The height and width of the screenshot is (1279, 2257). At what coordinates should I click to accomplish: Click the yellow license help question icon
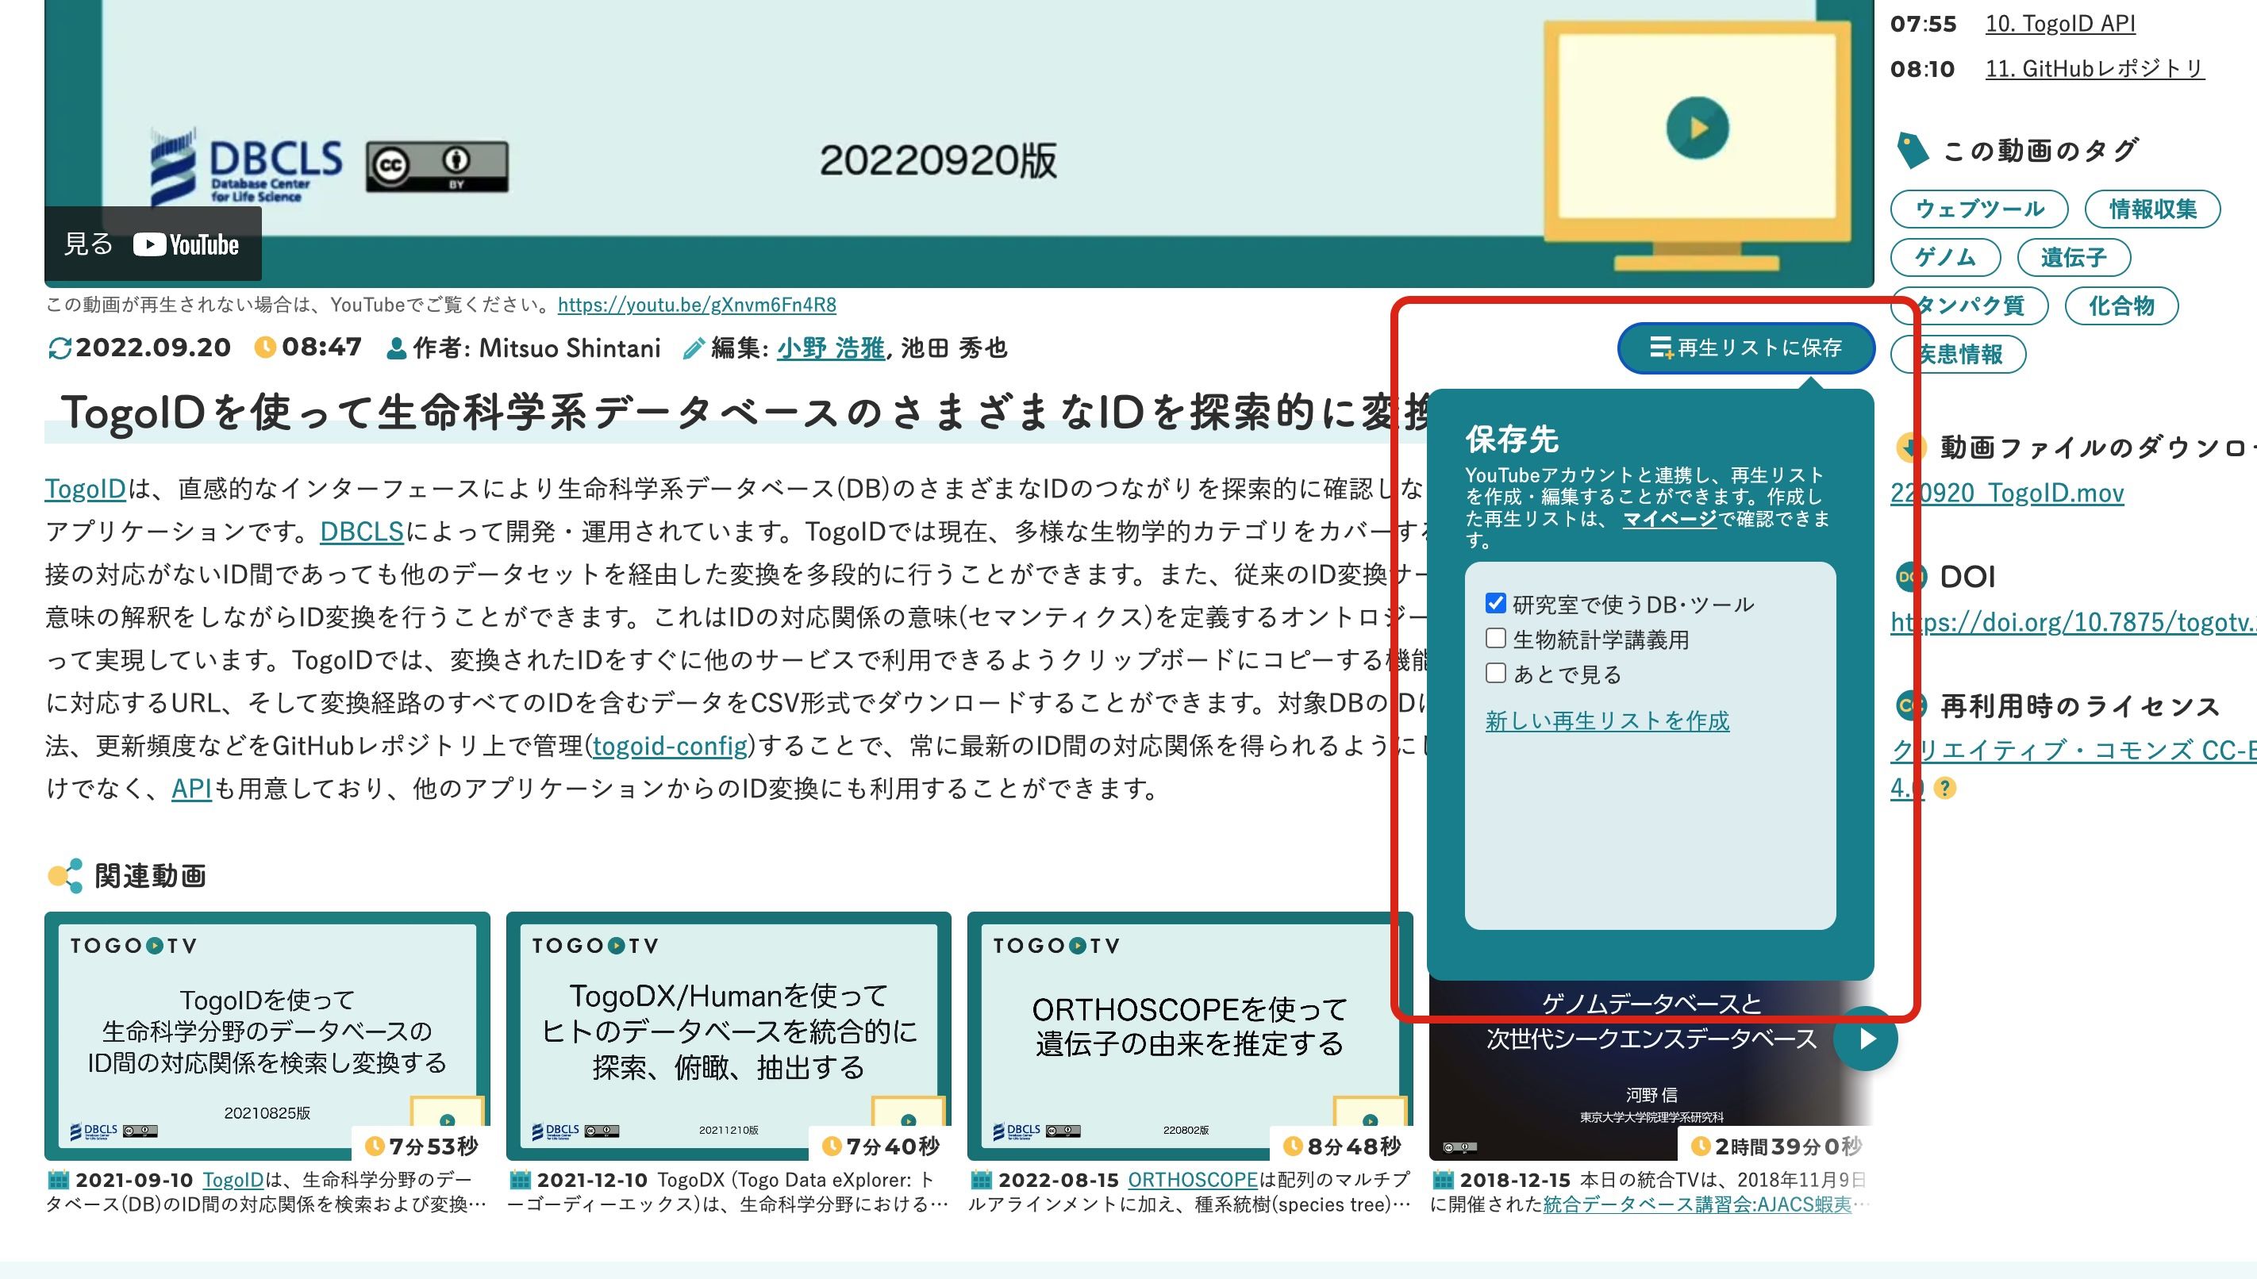(1945, 788)
